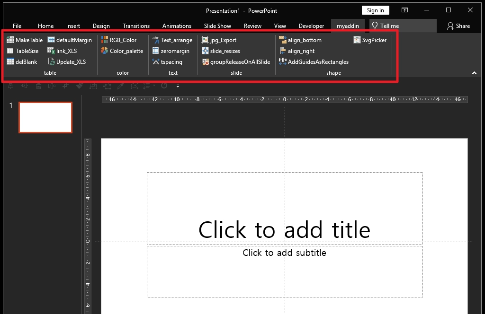Click the Share button
485x314 pixels.
click(458, 26)
